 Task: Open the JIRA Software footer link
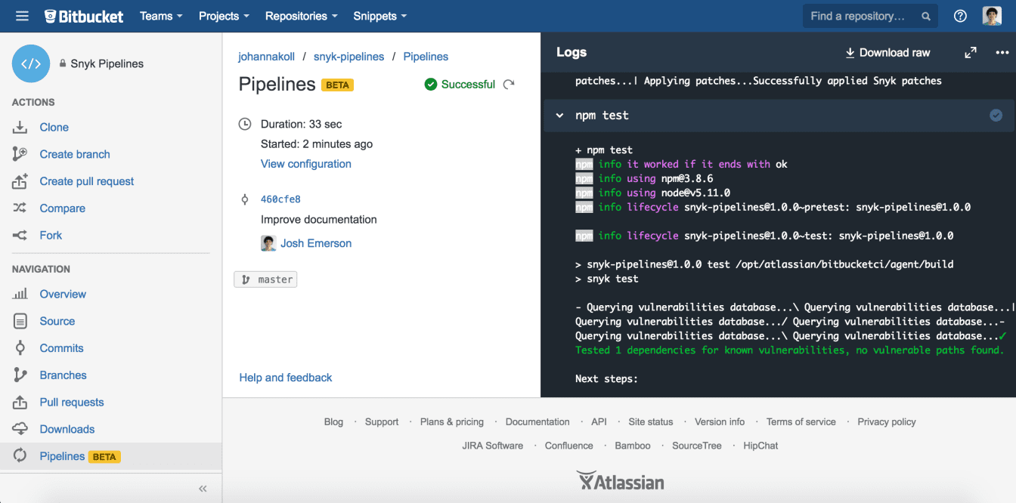pos(493,446)
